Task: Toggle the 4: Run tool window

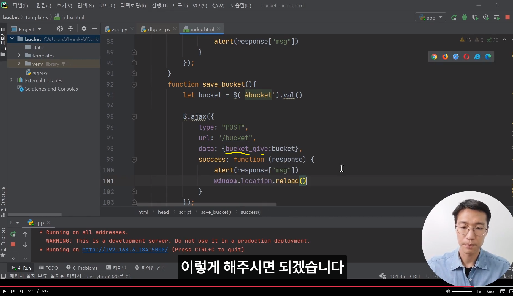Action: tap(21, 268)
